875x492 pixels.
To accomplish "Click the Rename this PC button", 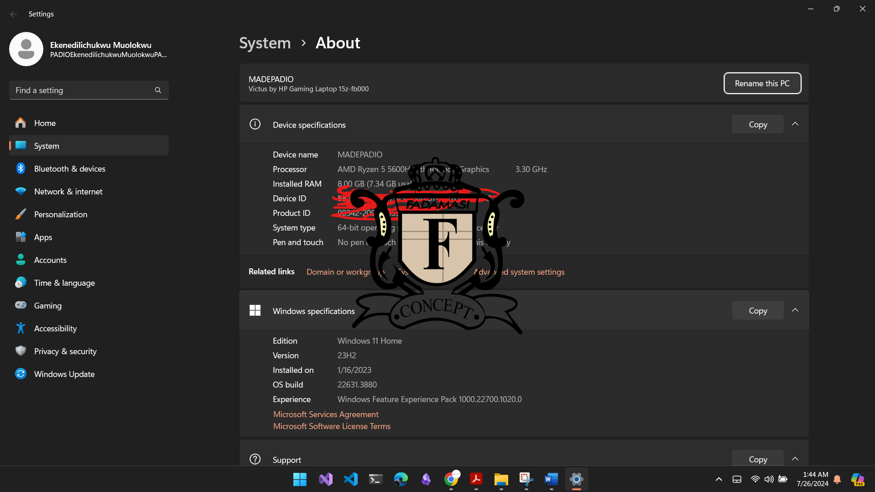I will tap(762, 84).
